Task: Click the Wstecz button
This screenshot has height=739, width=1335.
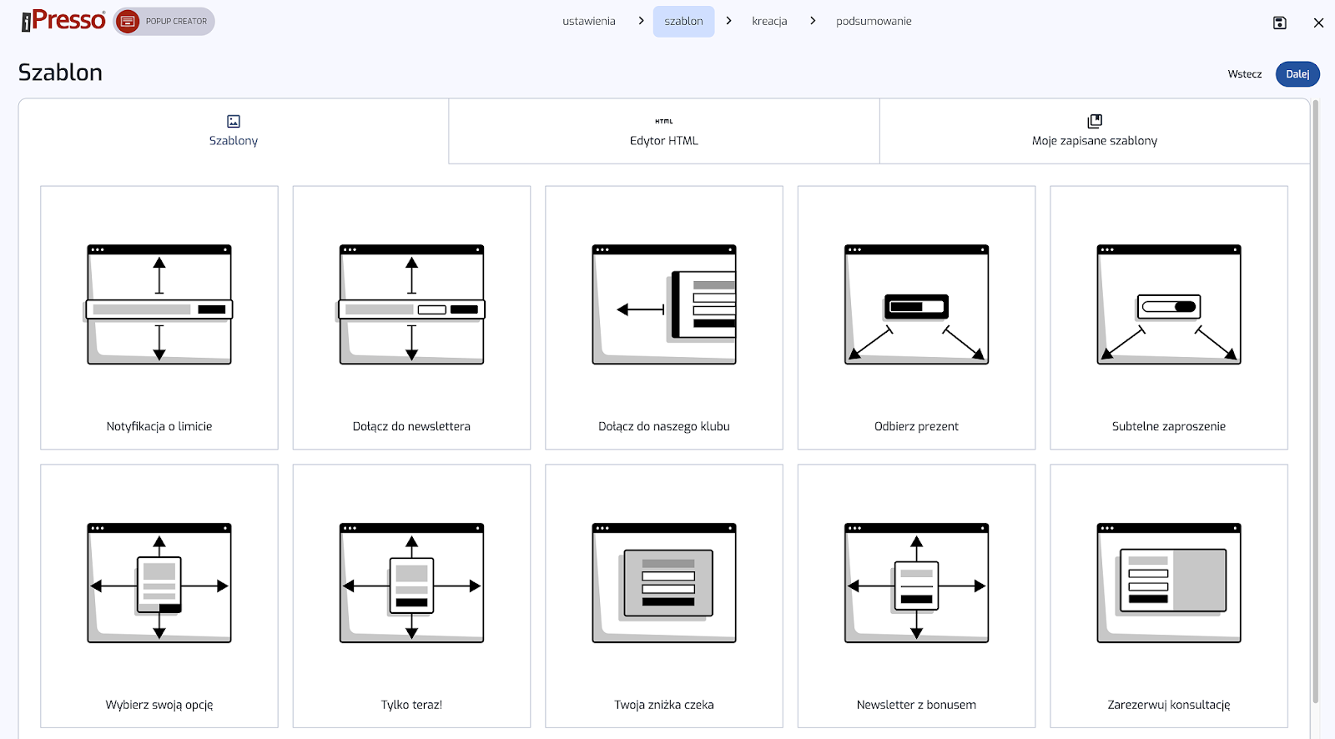Action: (x=1244, y=74)
